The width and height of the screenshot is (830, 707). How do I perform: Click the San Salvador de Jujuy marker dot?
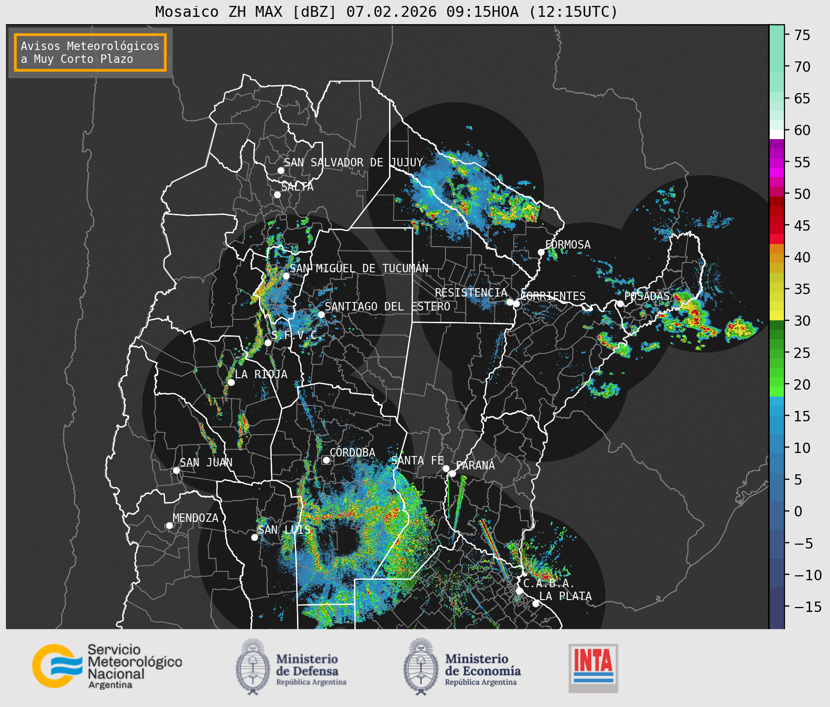click(x=281, y=170)
